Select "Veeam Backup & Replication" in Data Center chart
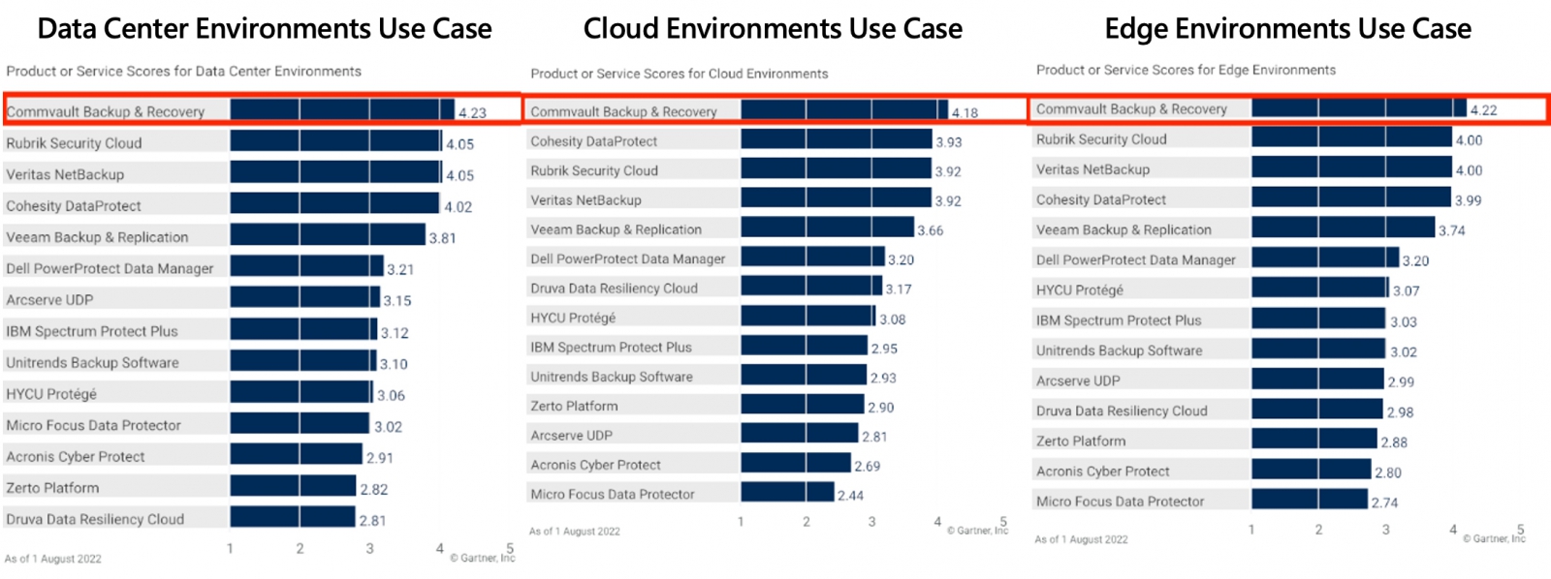The width and height of the screenshot is (1551, 579). [97, 237]
